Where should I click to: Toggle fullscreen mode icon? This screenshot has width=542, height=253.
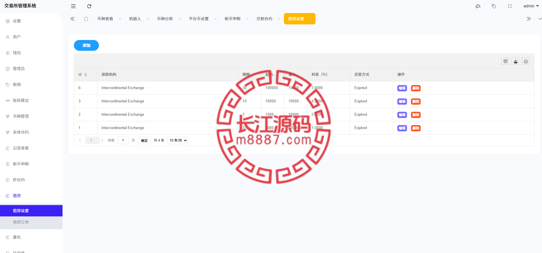[x=510, y=6]
